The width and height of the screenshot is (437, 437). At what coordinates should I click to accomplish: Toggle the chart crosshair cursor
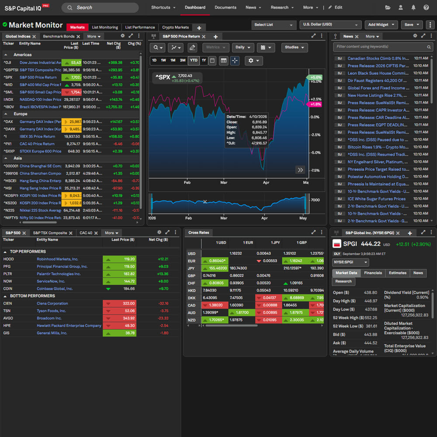pos(235,60)
